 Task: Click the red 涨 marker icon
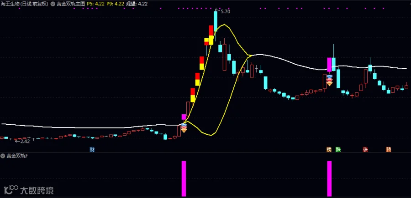[x=365, y=150]
